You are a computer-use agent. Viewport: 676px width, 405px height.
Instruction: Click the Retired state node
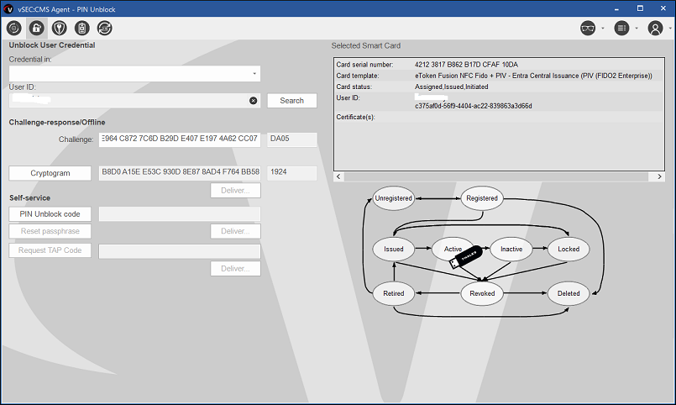pos(394,293)
